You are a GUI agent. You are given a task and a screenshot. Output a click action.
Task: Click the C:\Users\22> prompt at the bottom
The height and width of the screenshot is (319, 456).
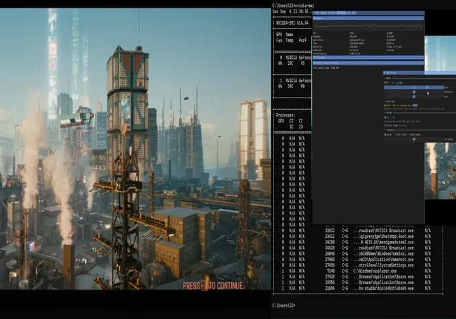coord(284,305)
